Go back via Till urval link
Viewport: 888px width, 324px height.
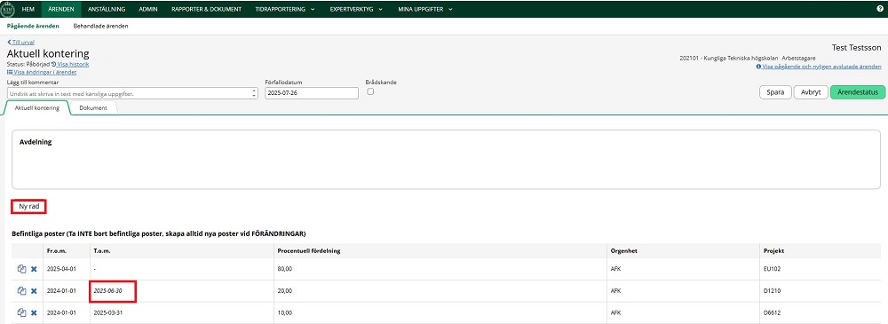[21, 43]
